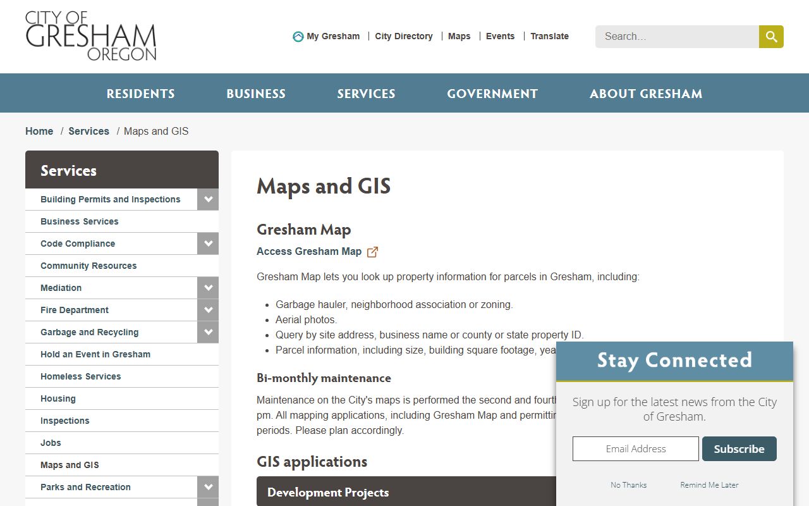Click the Email Address field in the popup

(x=636, y=448)
